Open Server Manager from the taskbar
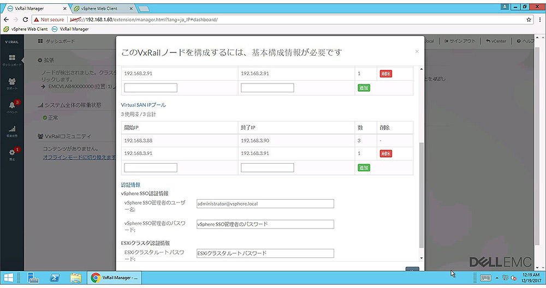 [33, 278]
